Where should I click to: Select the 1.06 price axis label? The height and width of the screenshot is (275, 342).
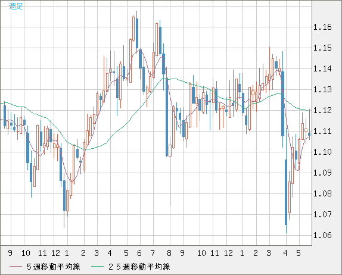(x=322, y=235)
